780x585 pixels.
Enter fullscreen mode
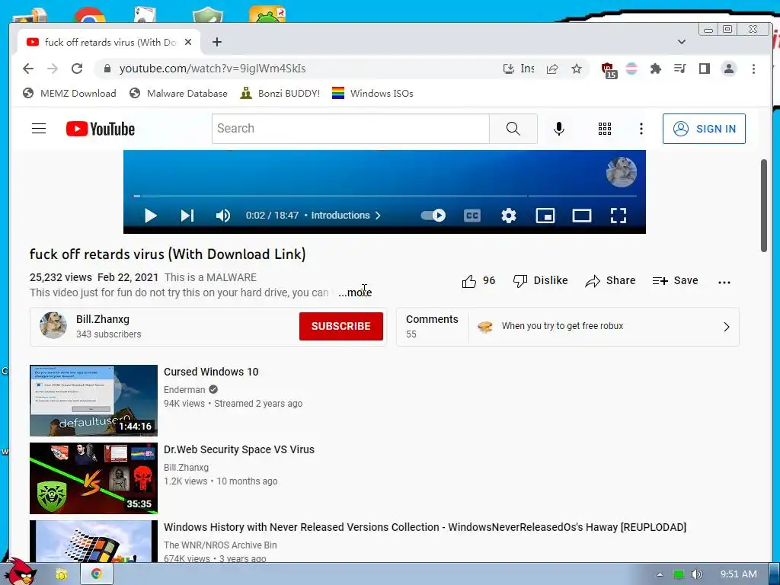(x=619, y=216)
